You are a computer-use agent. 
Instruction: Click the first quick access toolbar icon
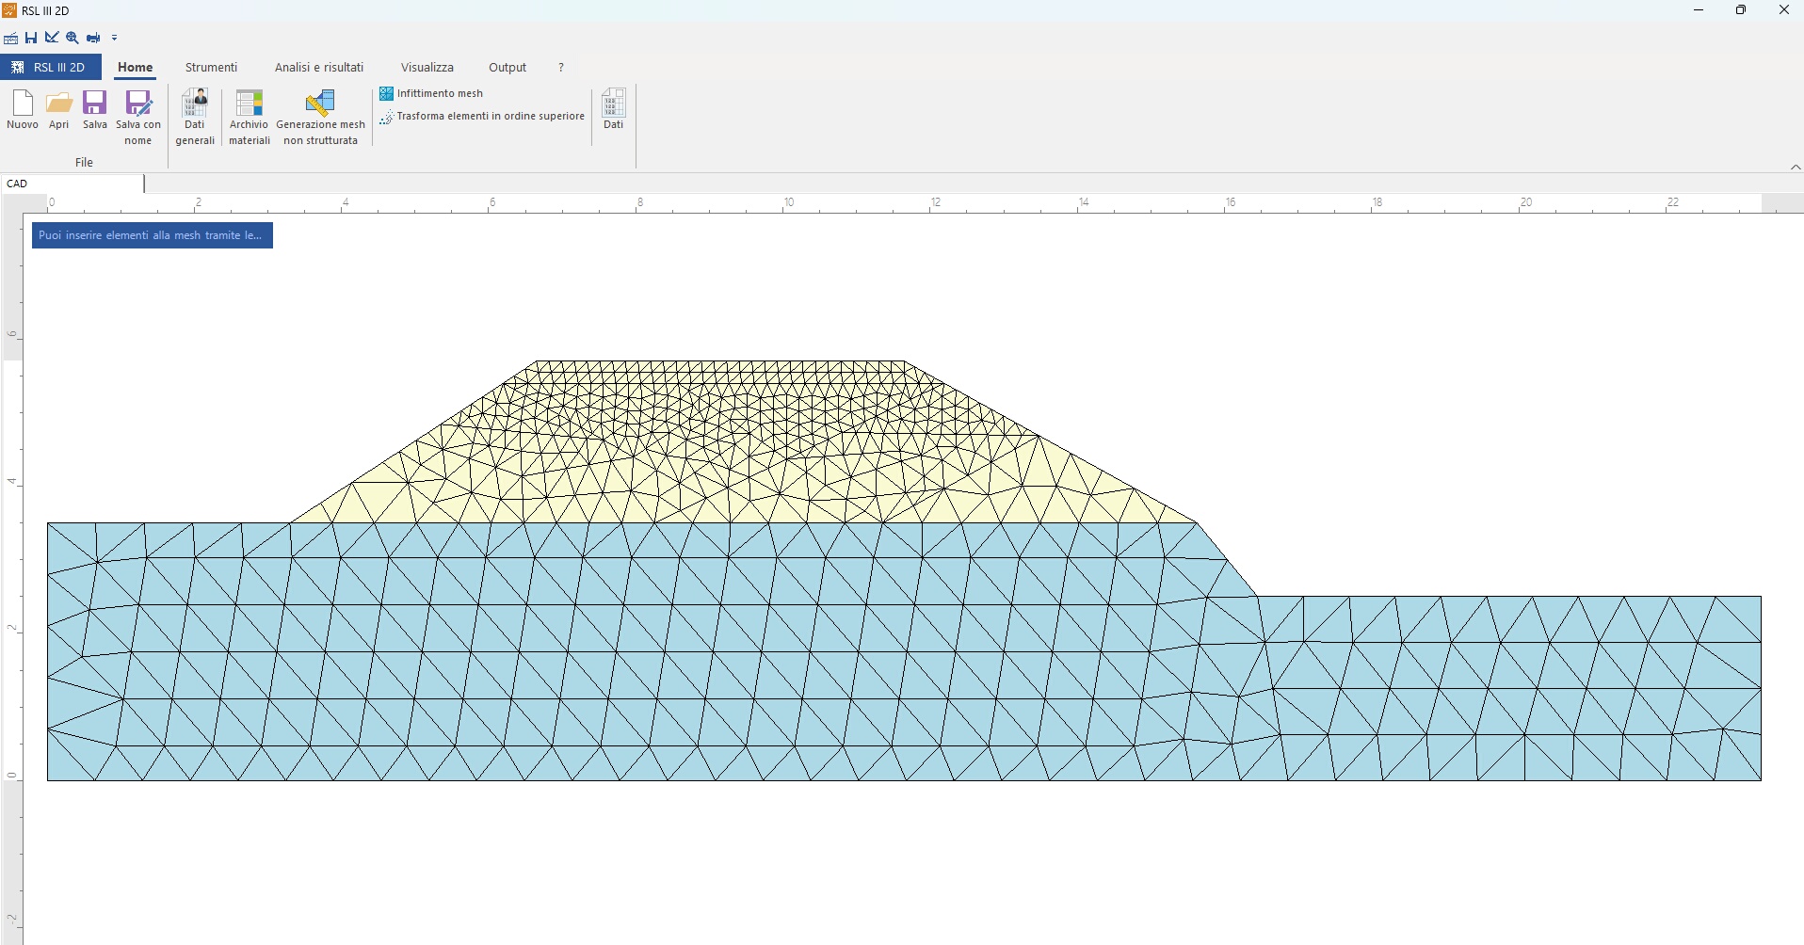click(11, 38)
